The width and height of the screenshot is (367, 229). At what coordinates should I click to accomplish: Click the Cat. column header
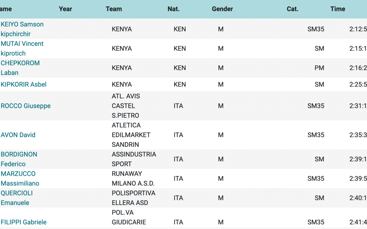point(292,9)
